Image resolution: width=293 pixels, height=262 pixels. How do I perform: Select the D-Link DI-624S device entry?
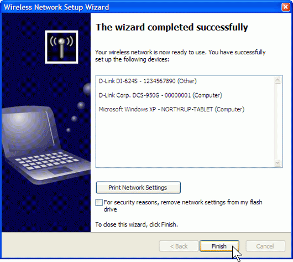(x=148, y=81)
